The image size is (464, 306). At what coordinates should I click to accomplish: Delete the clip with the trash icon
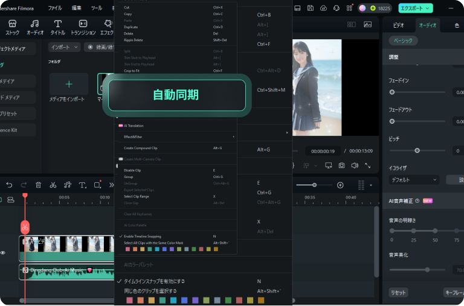[38, 185]
